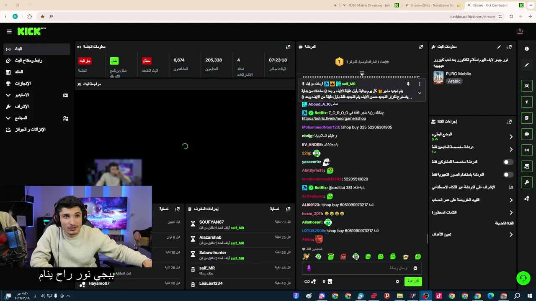536x301 pixels.
Task: Open Drops and rewards sidebar item
Action: 37,130
